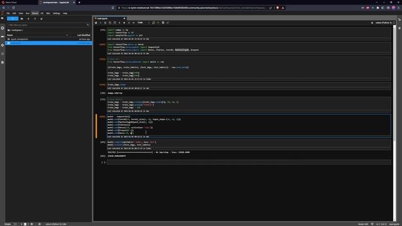The width and height of the screenshot is (402, 226).
Task: Open the Settings menu
Action: [57, 13]
